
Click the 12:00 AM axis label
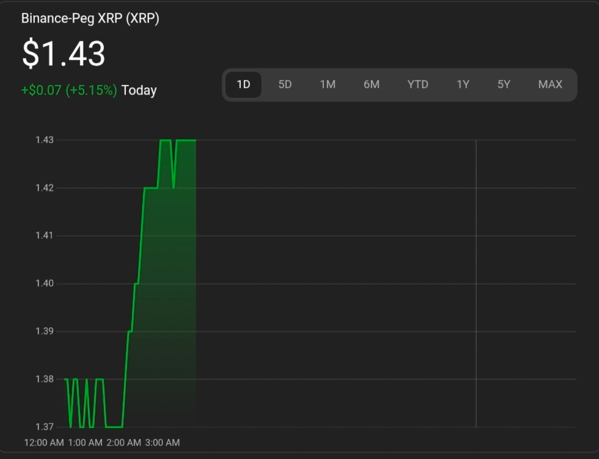coord(44,443)
